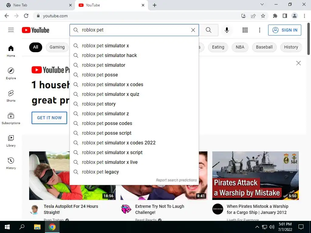Open YouTube settings three-dot menu
The image size is (311, 233).
259,30
